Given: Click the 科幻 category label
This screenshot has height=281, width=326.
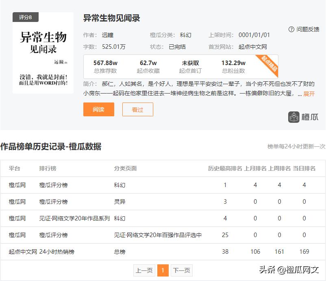Looking at the screenshot, I should point(185,35).
